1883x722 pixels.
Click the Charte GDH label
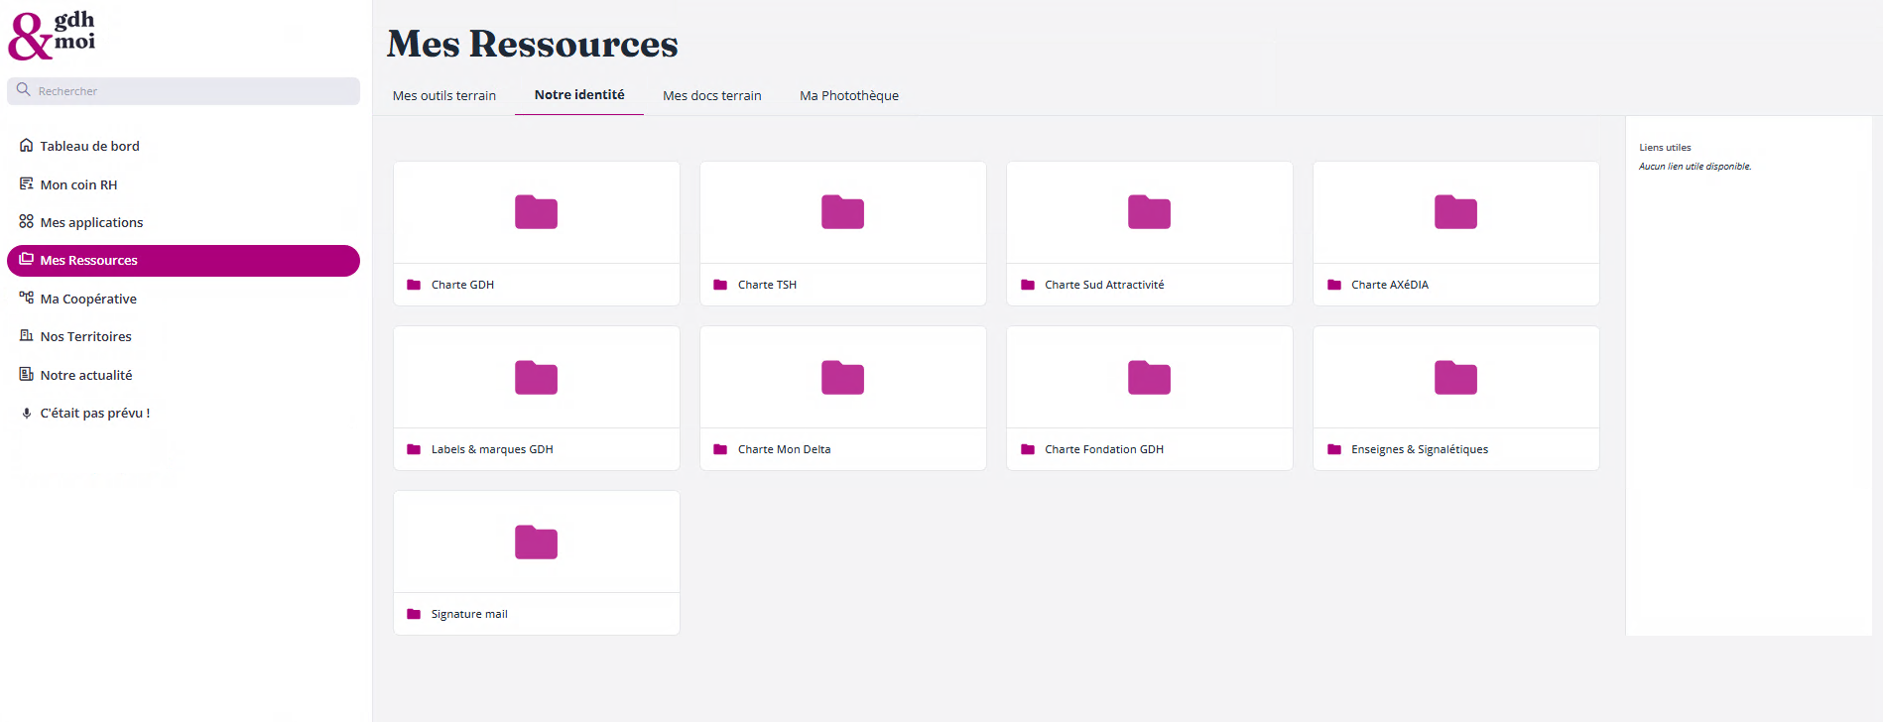tap(462, 285)
